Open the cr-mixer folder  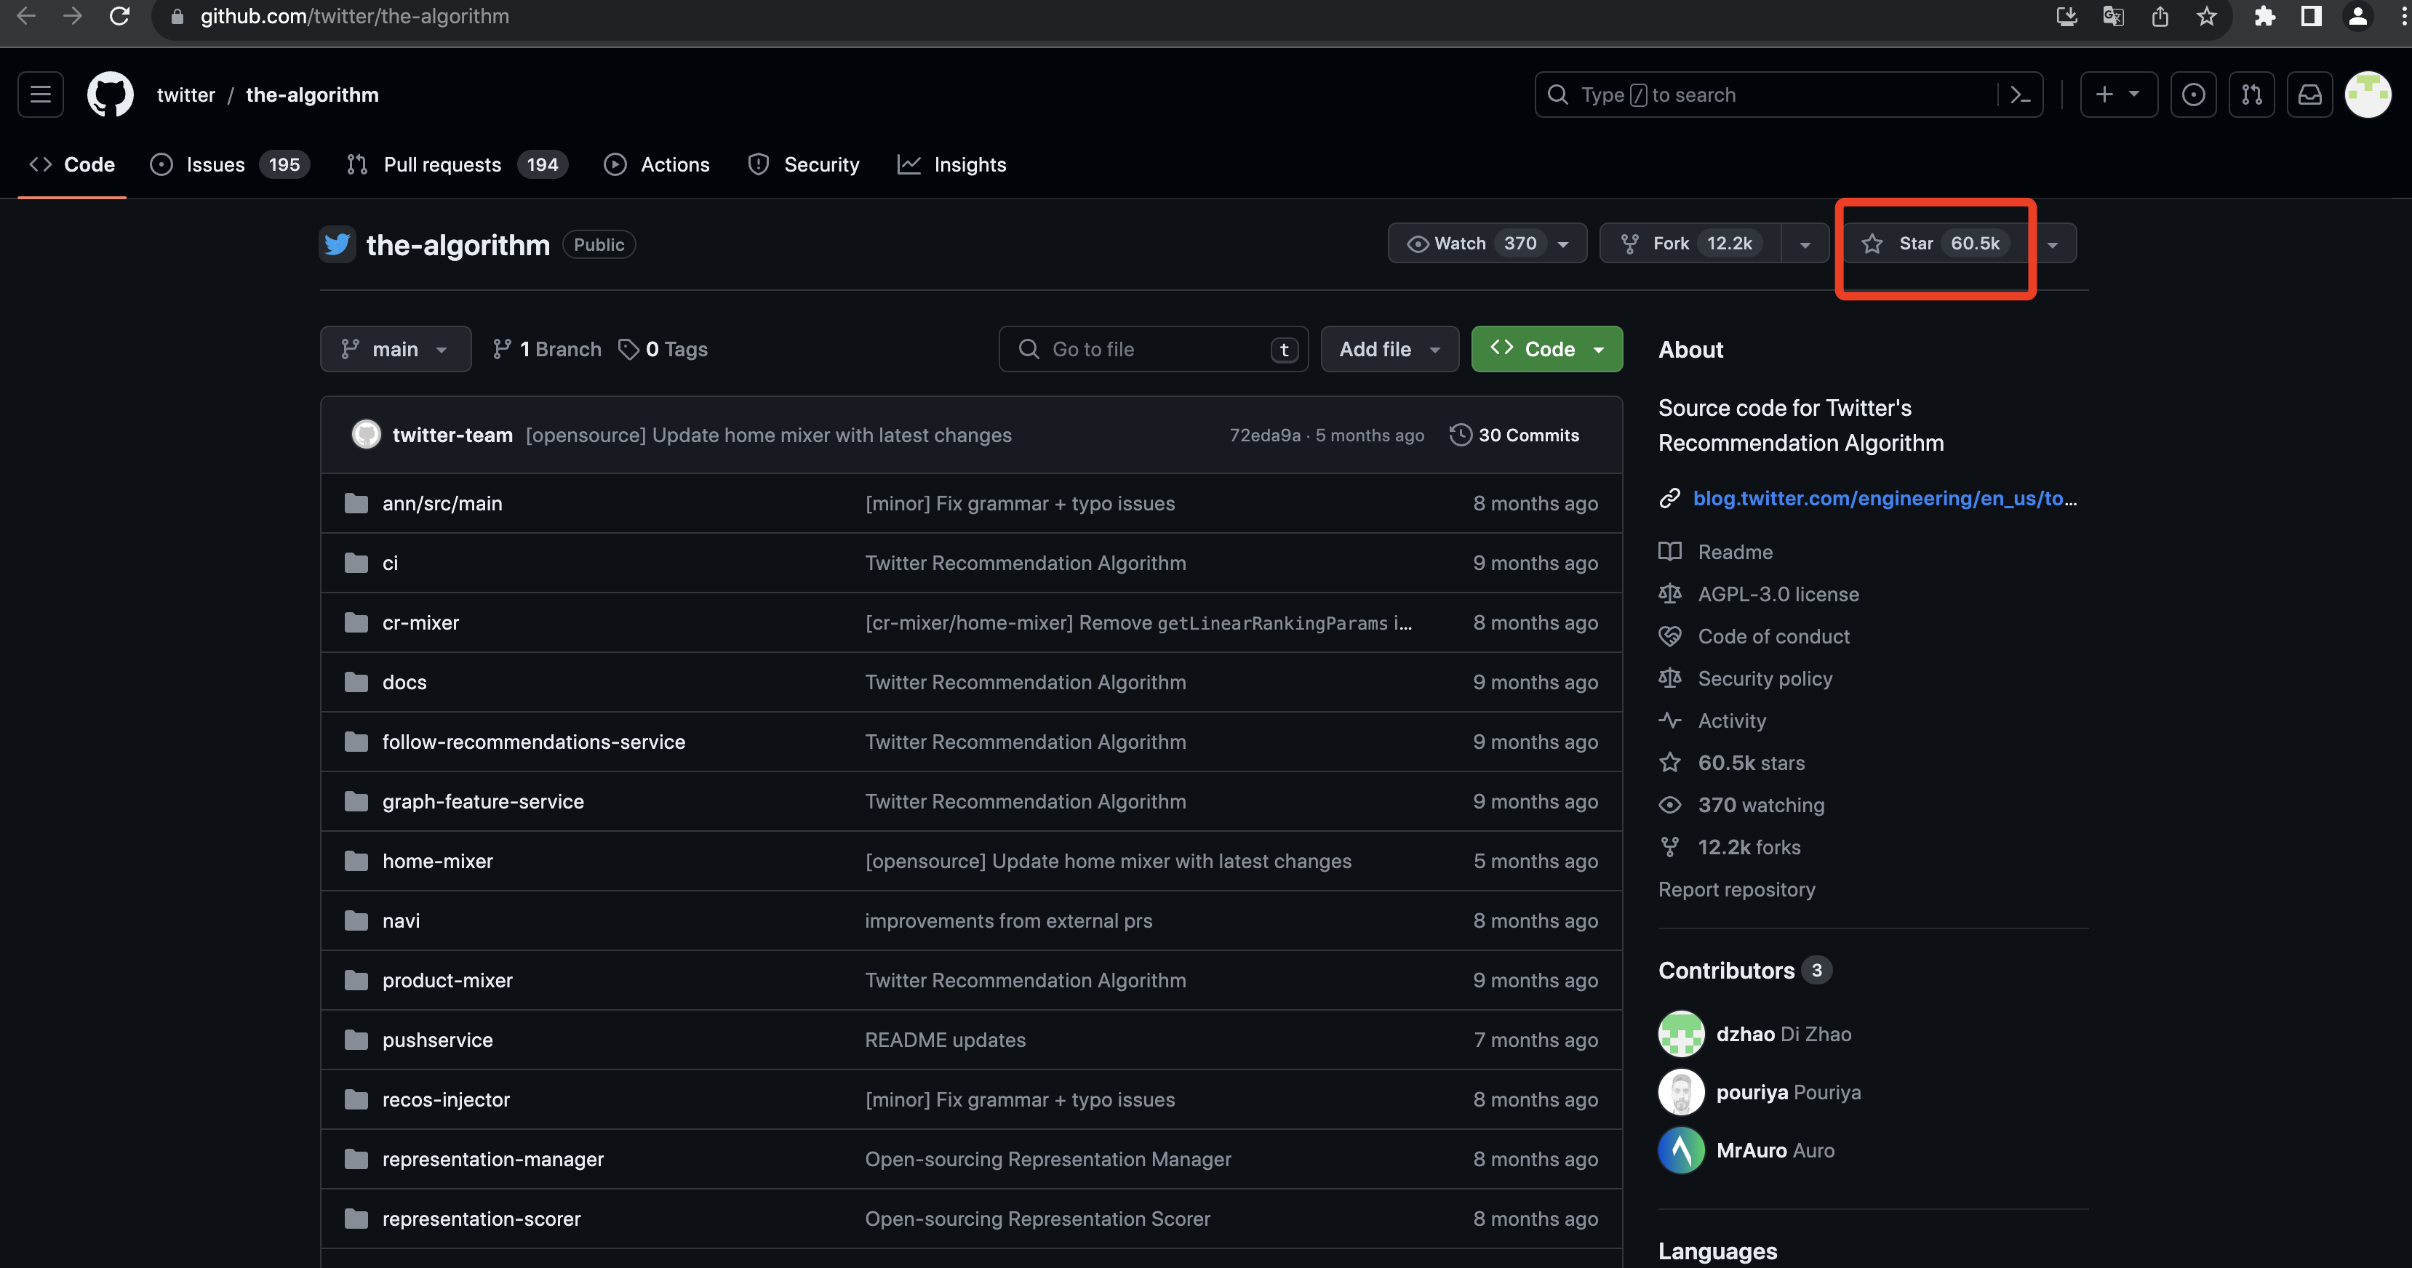click(420, 622)
